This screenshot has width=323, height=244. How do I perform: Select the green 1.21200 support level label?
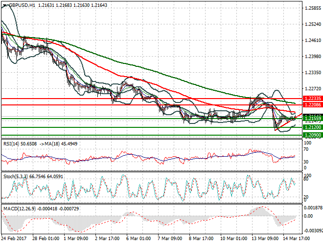311,127
